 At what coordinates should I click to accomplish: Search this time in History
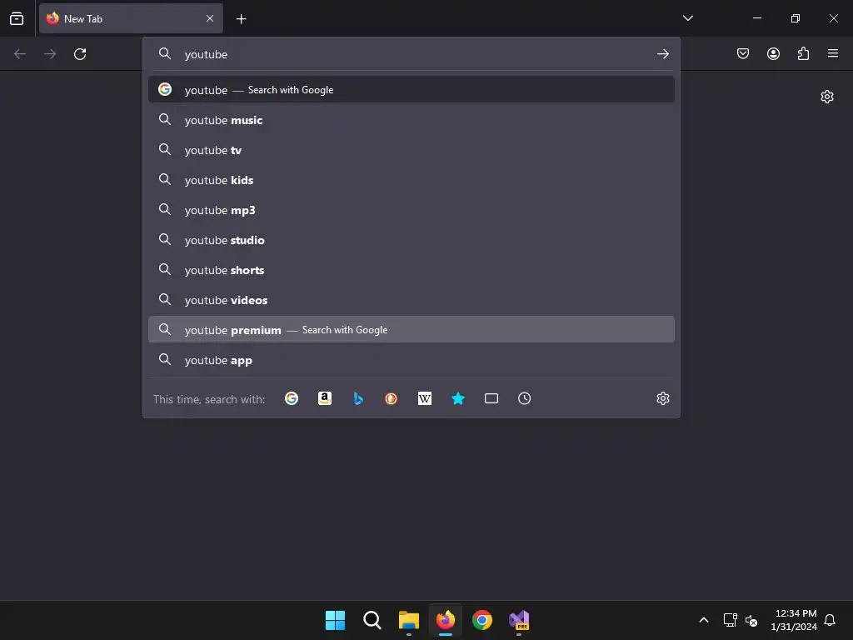(x=525, y=398)
